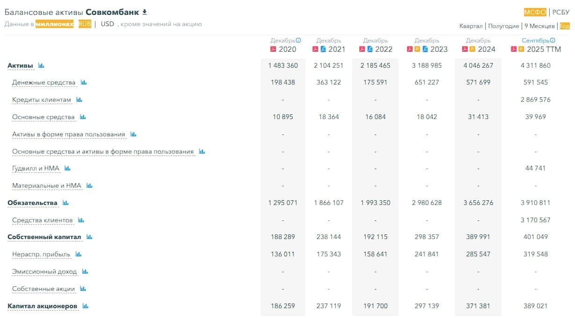The height and width of the screenshot is (318, 575).
Task: Switch period to Полугодие
Action: [503, 26]
